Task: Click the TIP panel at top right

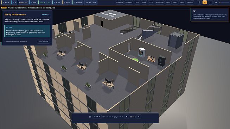Action: [x=210, y=14]
